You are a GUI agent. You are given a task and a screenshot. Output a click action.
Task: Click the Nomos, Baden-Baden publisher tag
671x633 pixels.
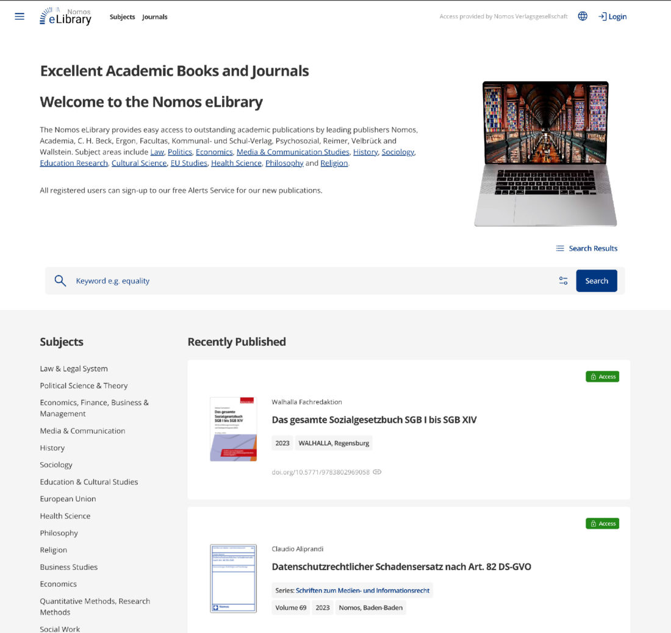[x=371, y=608]
